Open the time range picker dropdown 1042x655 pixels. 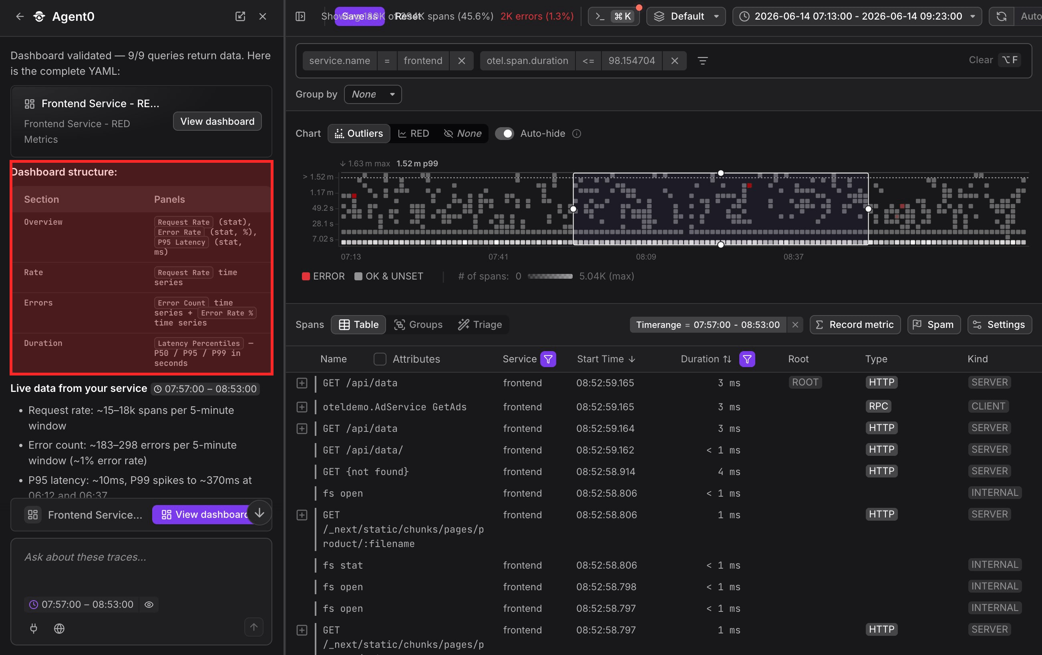(857, 16)
